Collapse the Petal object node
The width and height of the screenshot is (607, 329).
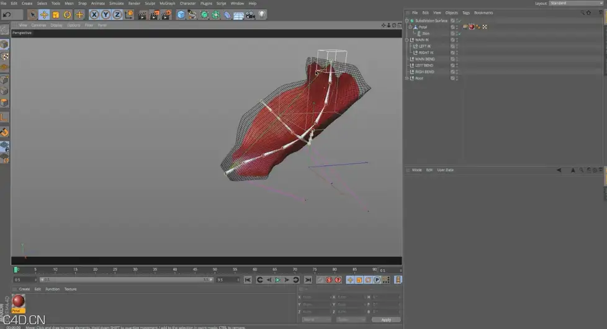pos(410,27)
